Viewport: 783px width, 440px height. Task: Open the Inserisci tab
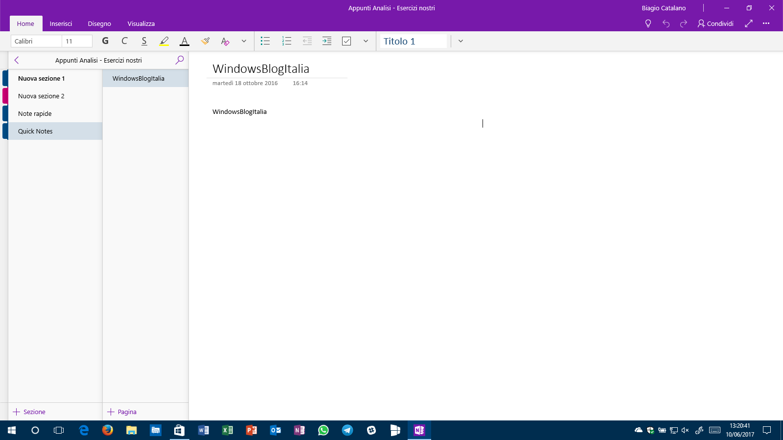coord(61,23)
